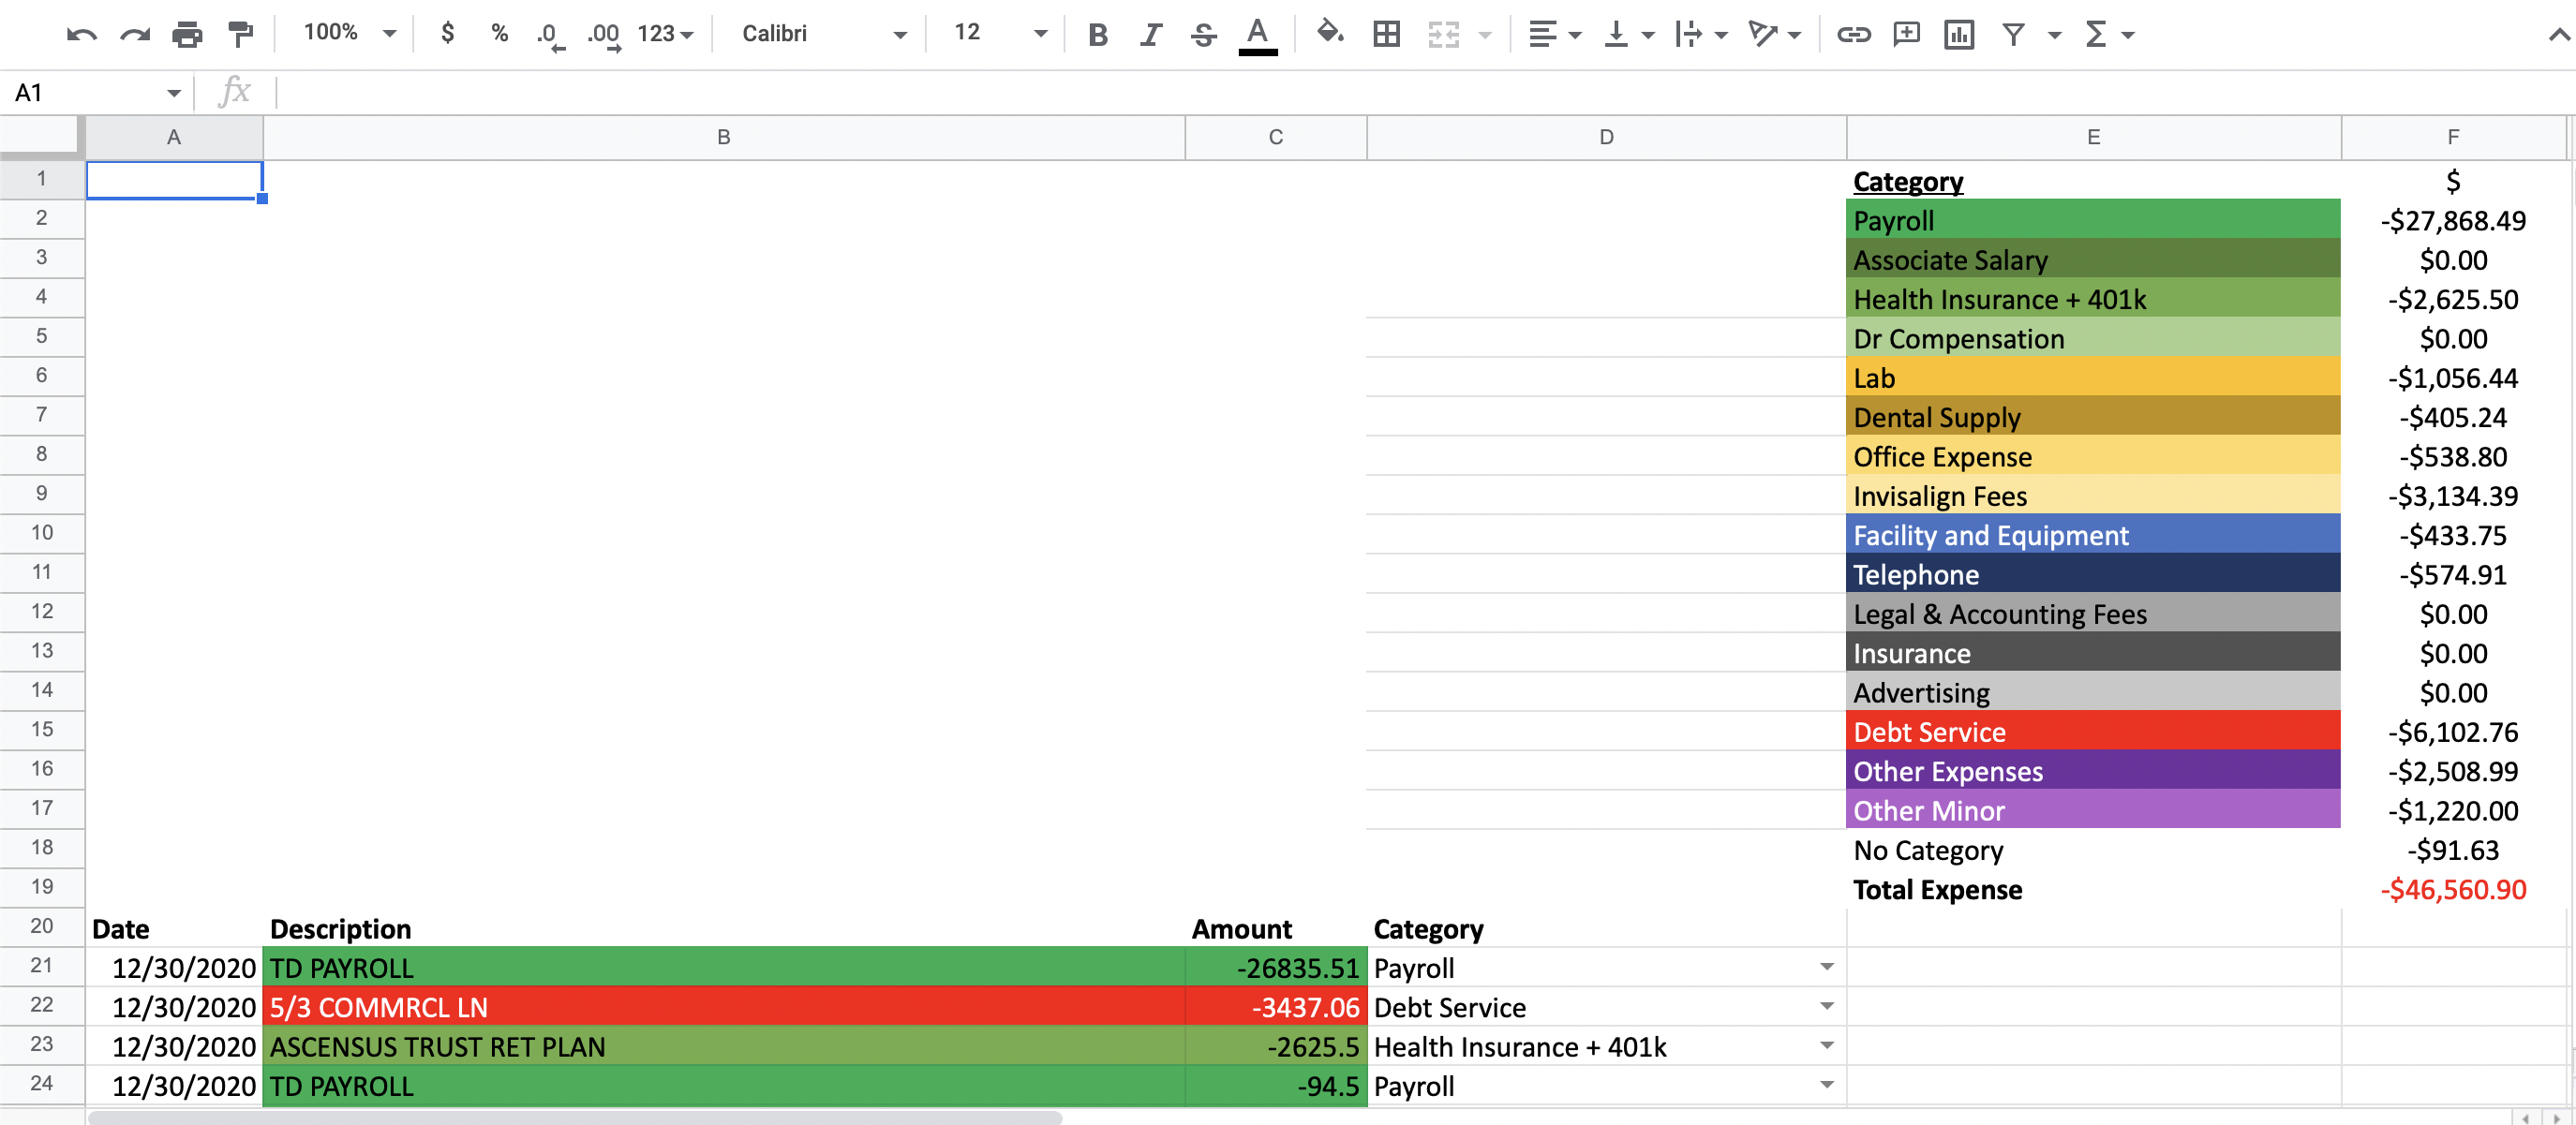Toggle strikethrough formatting
2576x1125 pixels.
(1204, 35)
